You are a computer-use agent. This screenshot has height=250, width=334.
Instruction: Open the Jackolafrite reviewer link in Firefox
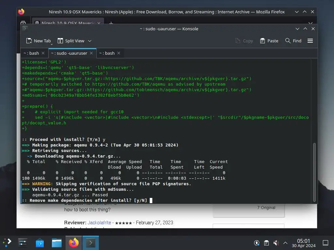coord(99,223)
